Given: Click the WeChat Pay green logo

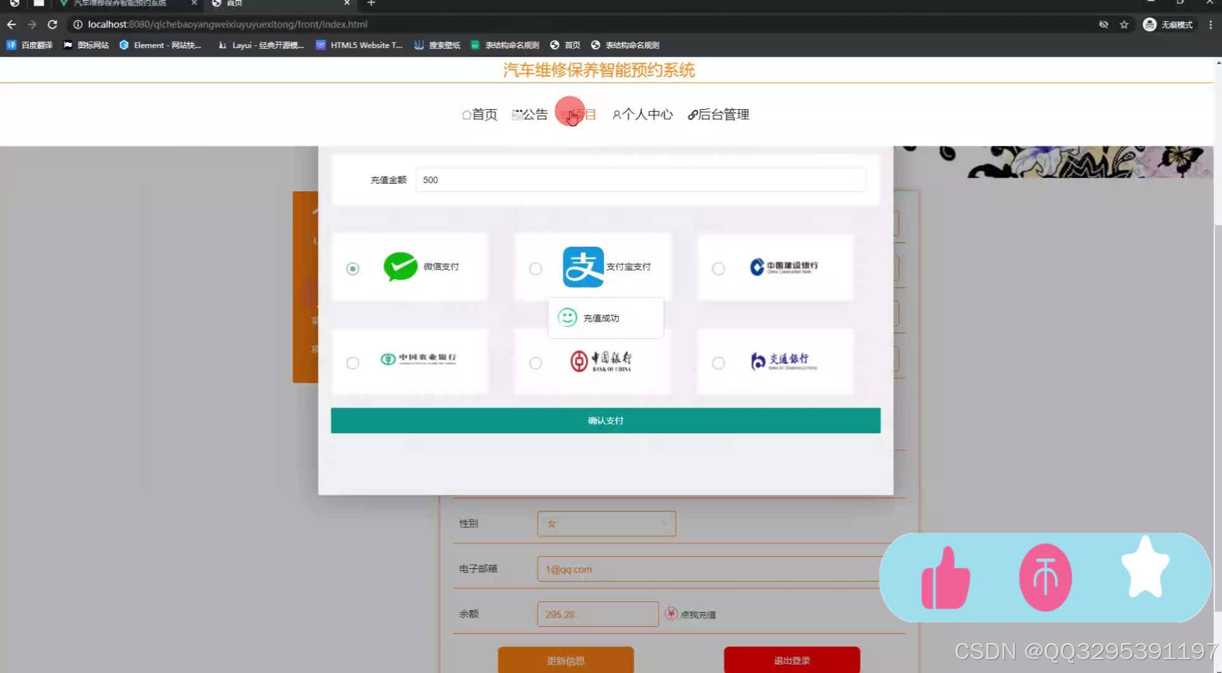Looking at the screenshot, I should click(x=400, y=267).
